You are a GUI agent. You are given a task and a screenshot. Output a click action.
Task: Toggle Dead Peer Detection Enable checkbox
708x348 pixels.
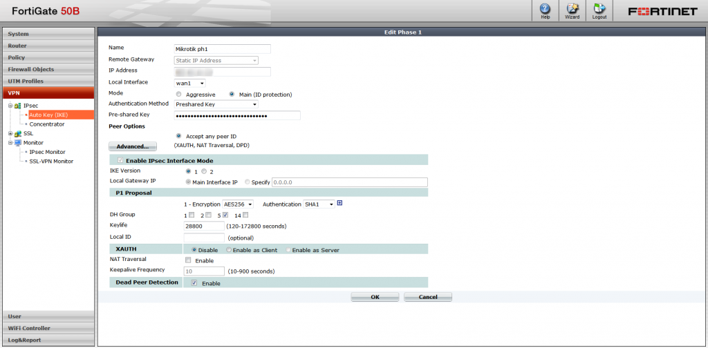(194, 283)
